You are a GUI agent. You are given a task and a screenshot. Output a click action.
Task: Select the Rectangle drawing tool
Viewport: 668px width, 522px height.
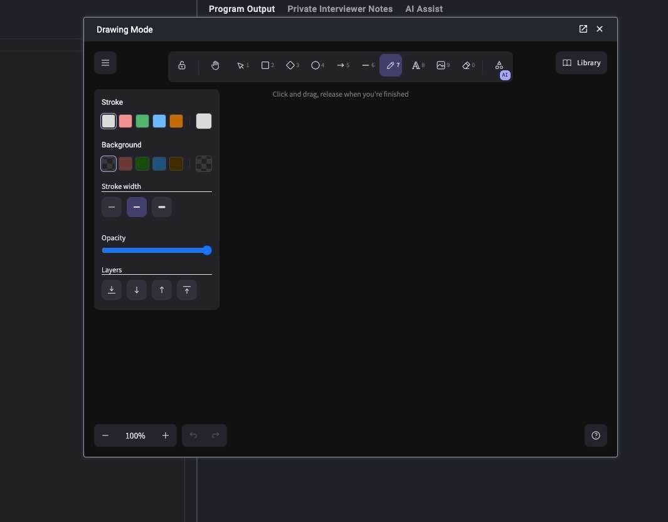266,65
